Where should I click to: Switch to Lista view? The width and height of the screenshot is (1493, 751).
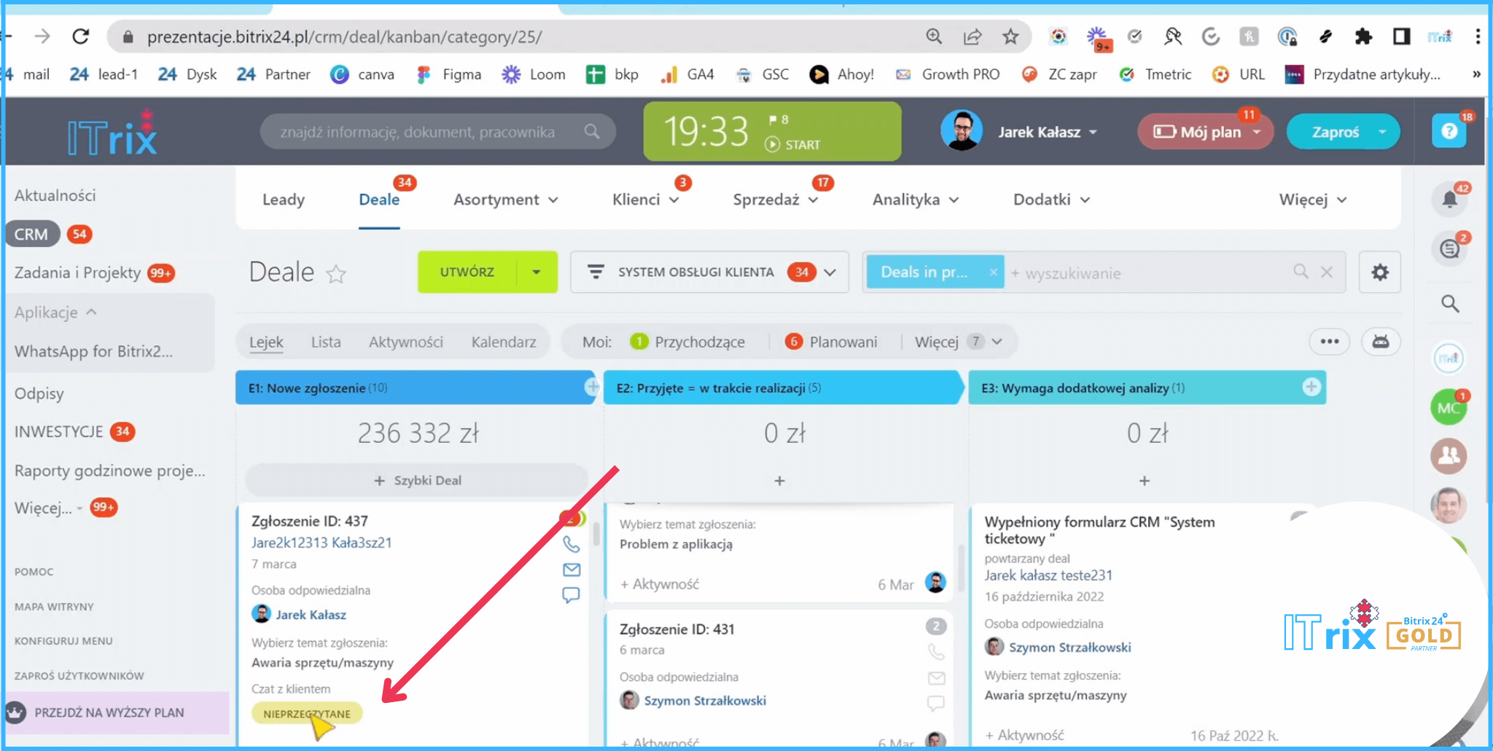click(325, 342)
